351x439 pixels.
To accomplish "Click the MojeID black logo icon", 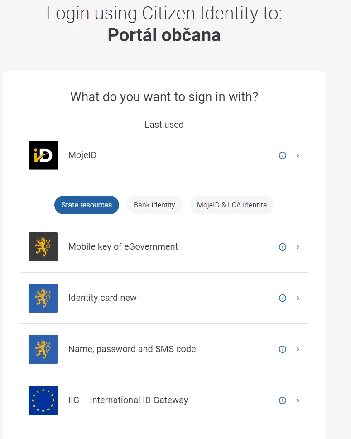I will coord(43,155).
